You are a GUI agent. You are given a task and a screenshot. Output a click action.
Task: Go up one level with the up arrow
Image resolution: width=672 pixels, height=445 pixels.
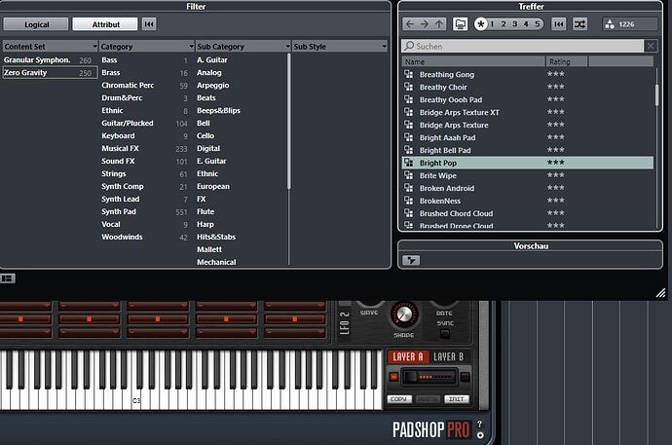[x=439, y=24]
